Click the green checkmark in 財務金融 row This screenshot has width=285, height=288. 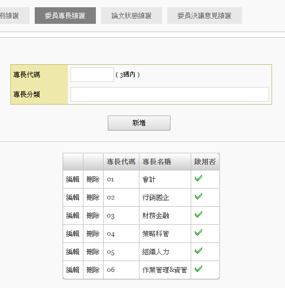pyautogui.click(x=198, y=214)
